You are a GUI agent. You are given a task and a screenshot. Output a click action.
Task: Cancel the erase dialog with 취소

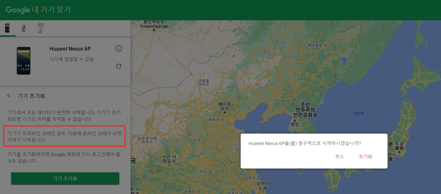click(340, 156)
